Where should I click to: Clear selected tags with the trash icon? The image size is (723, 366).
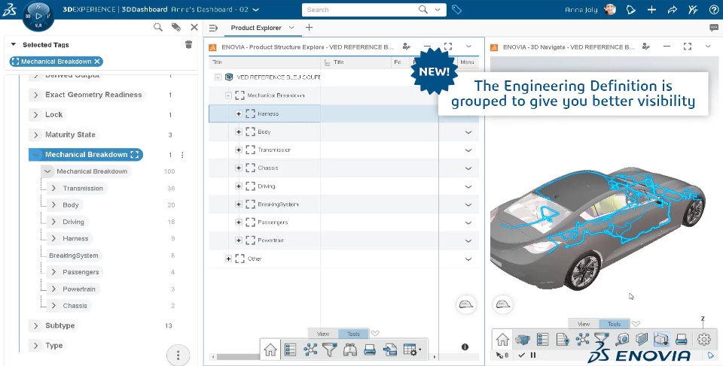188,44
